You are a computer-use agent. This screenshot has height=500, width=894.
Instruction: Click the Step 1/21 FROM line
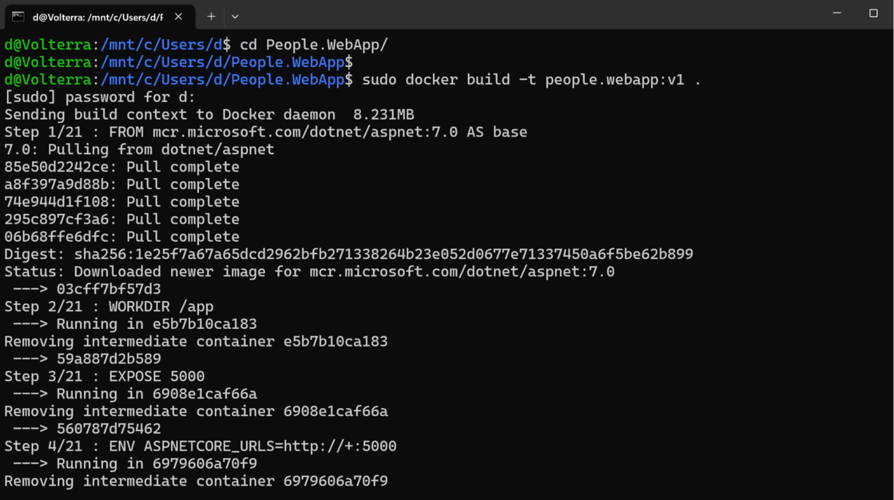click(x=265, y=131)
